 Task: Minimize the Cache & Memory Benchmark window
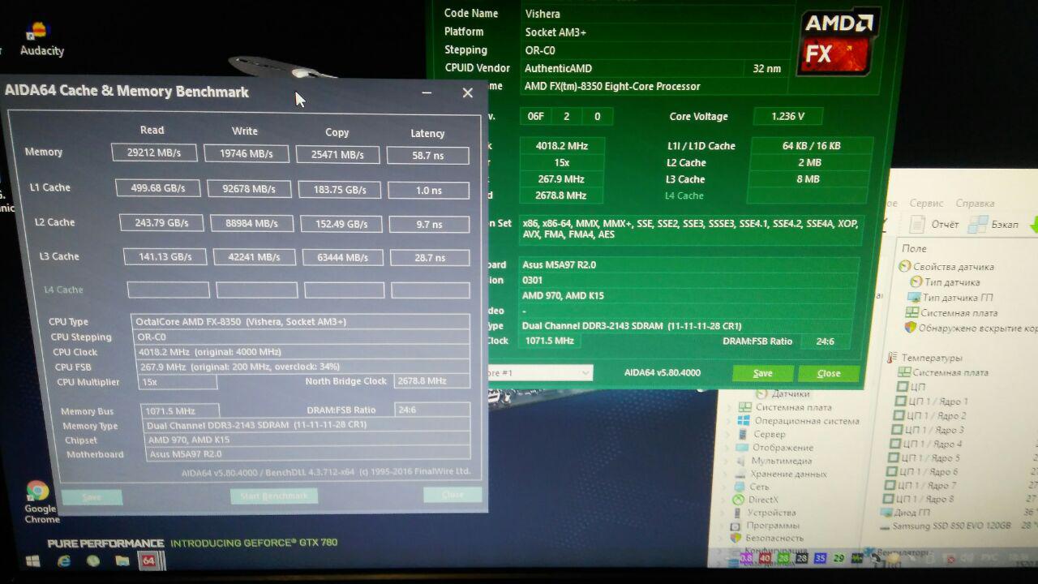[427, 92]
